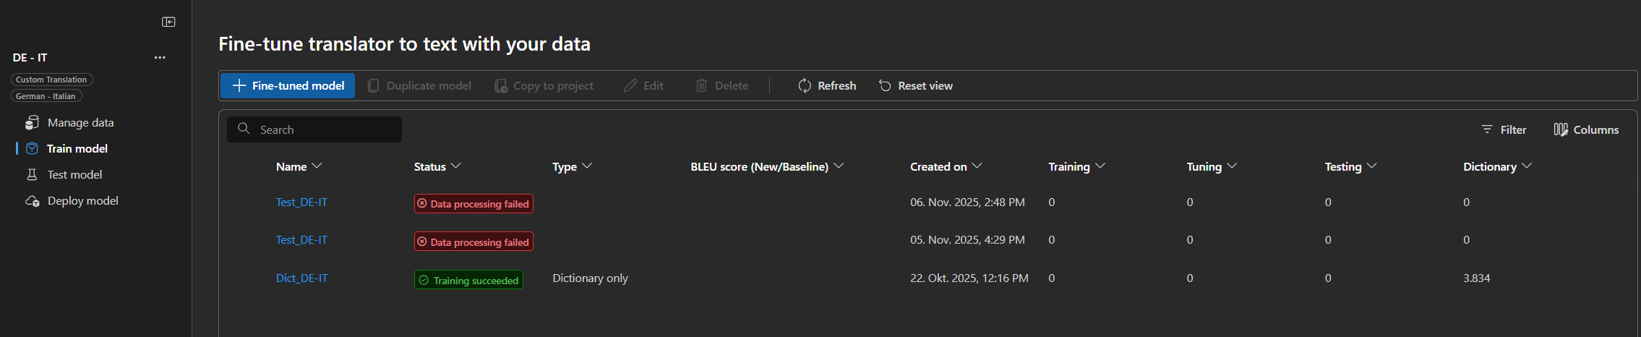Click the Delete toolbar button
Image resolution: width=1641 pixels, height=337 pixels.
(721, 85)
